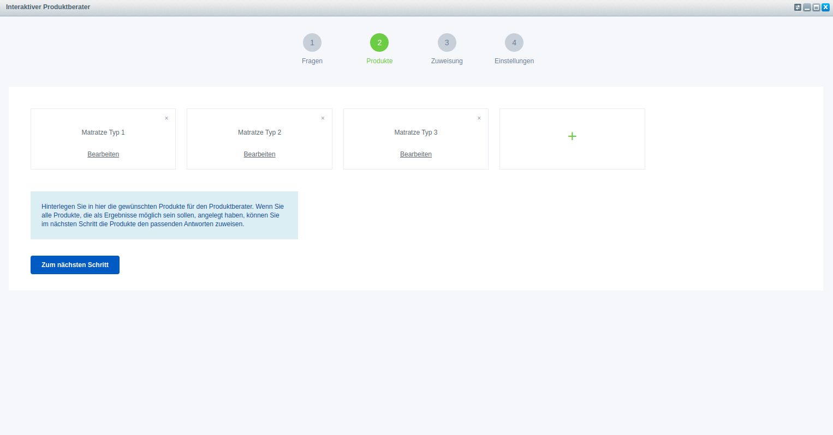The height and width of the screenshot is (435, 833).
Task: Remove the Matratze Typ 3 product card
Action: [479, 118]
